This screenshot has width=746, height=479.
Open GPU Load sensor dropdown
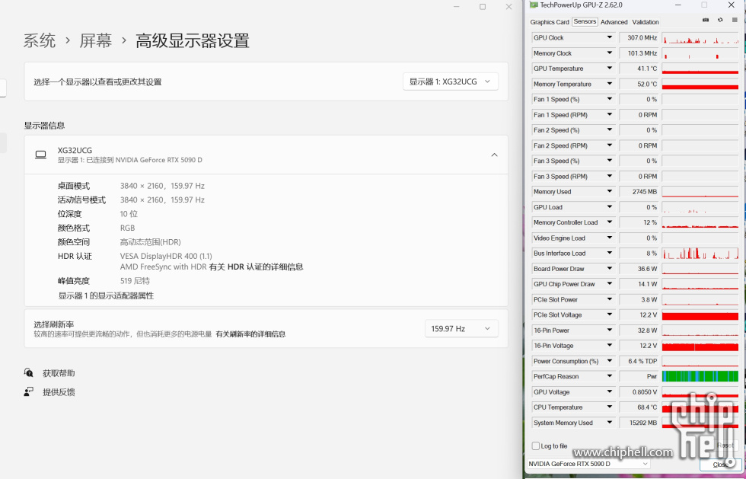tap(609, 207)
